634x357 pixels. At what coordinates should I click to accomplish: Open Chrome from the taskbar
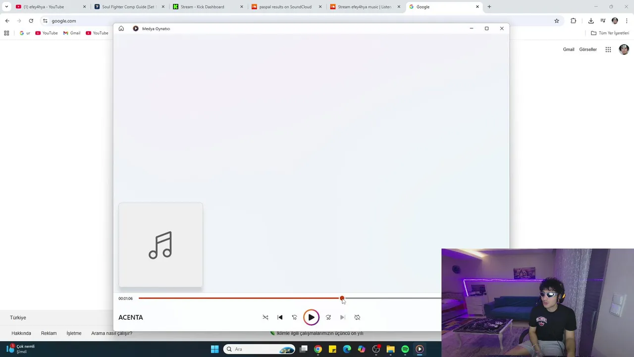pos(318,349)
